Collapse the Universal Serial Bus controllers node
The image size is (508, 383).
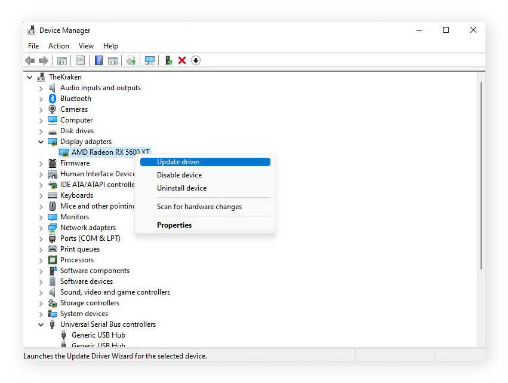pyautogui.click(x=41, y=324)
